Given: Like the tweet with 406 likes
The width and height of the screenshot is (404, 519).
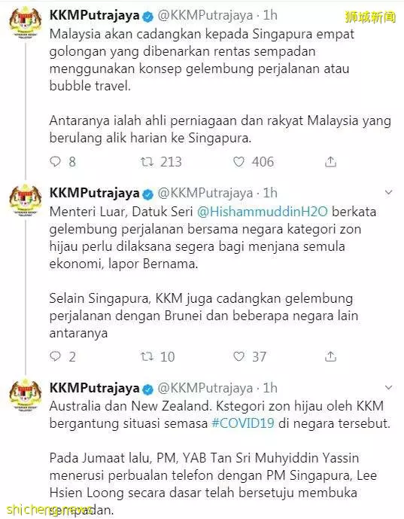Looking at the screenshot, I should (238, 161).
